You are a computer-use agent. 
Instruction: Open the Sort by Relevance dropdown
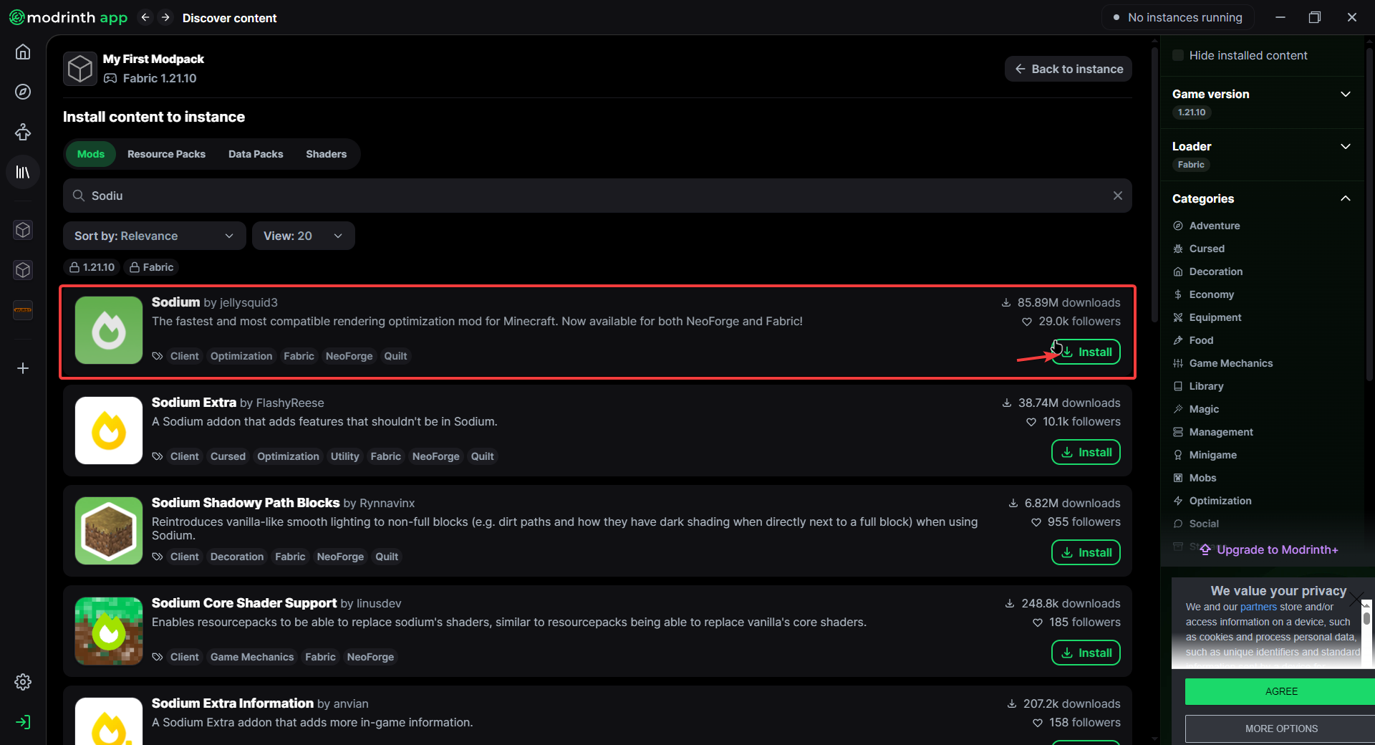[154, 236]
